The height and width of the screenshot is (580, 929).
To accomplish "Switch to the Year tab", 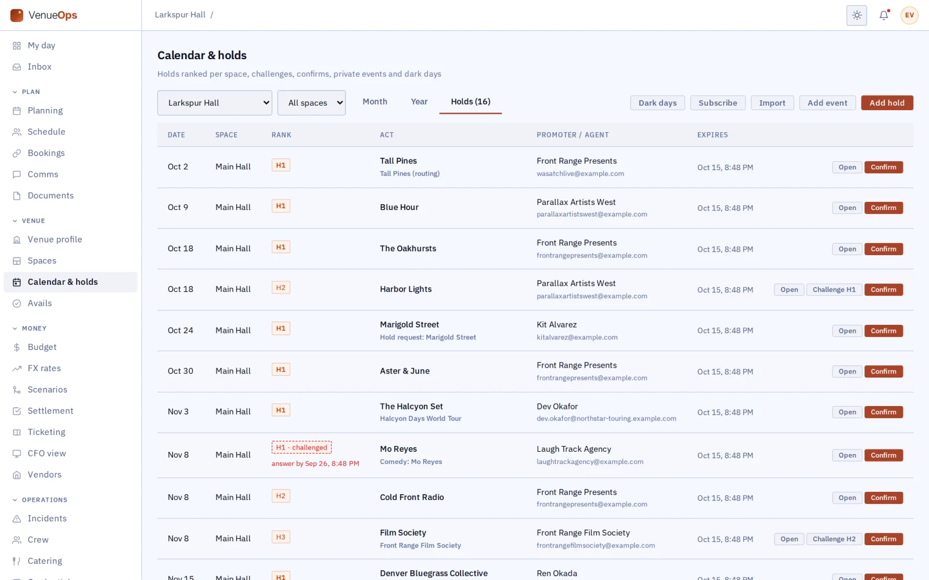I will coord(419,101).
